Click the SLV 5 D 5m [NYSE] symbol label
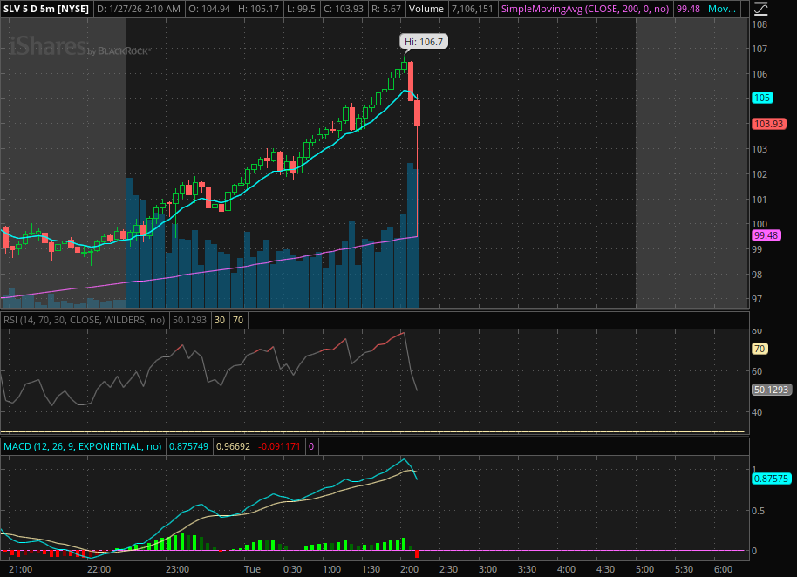The width and height of the screenshot is (797, 577). (x=45, y=9)
